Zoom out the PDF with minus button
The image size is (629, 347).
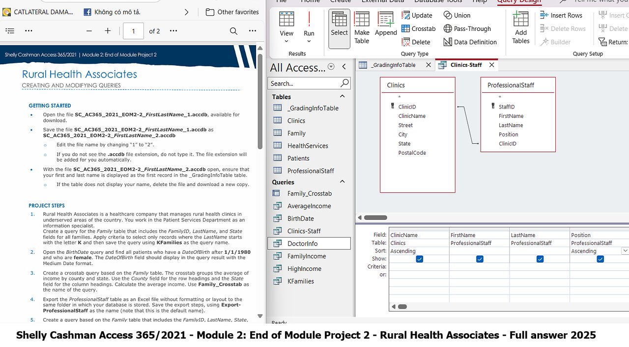point(89,31)
